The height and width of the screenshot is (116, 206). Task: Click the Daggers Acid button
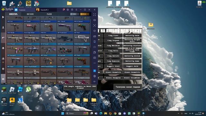click(x=132, y=66)
